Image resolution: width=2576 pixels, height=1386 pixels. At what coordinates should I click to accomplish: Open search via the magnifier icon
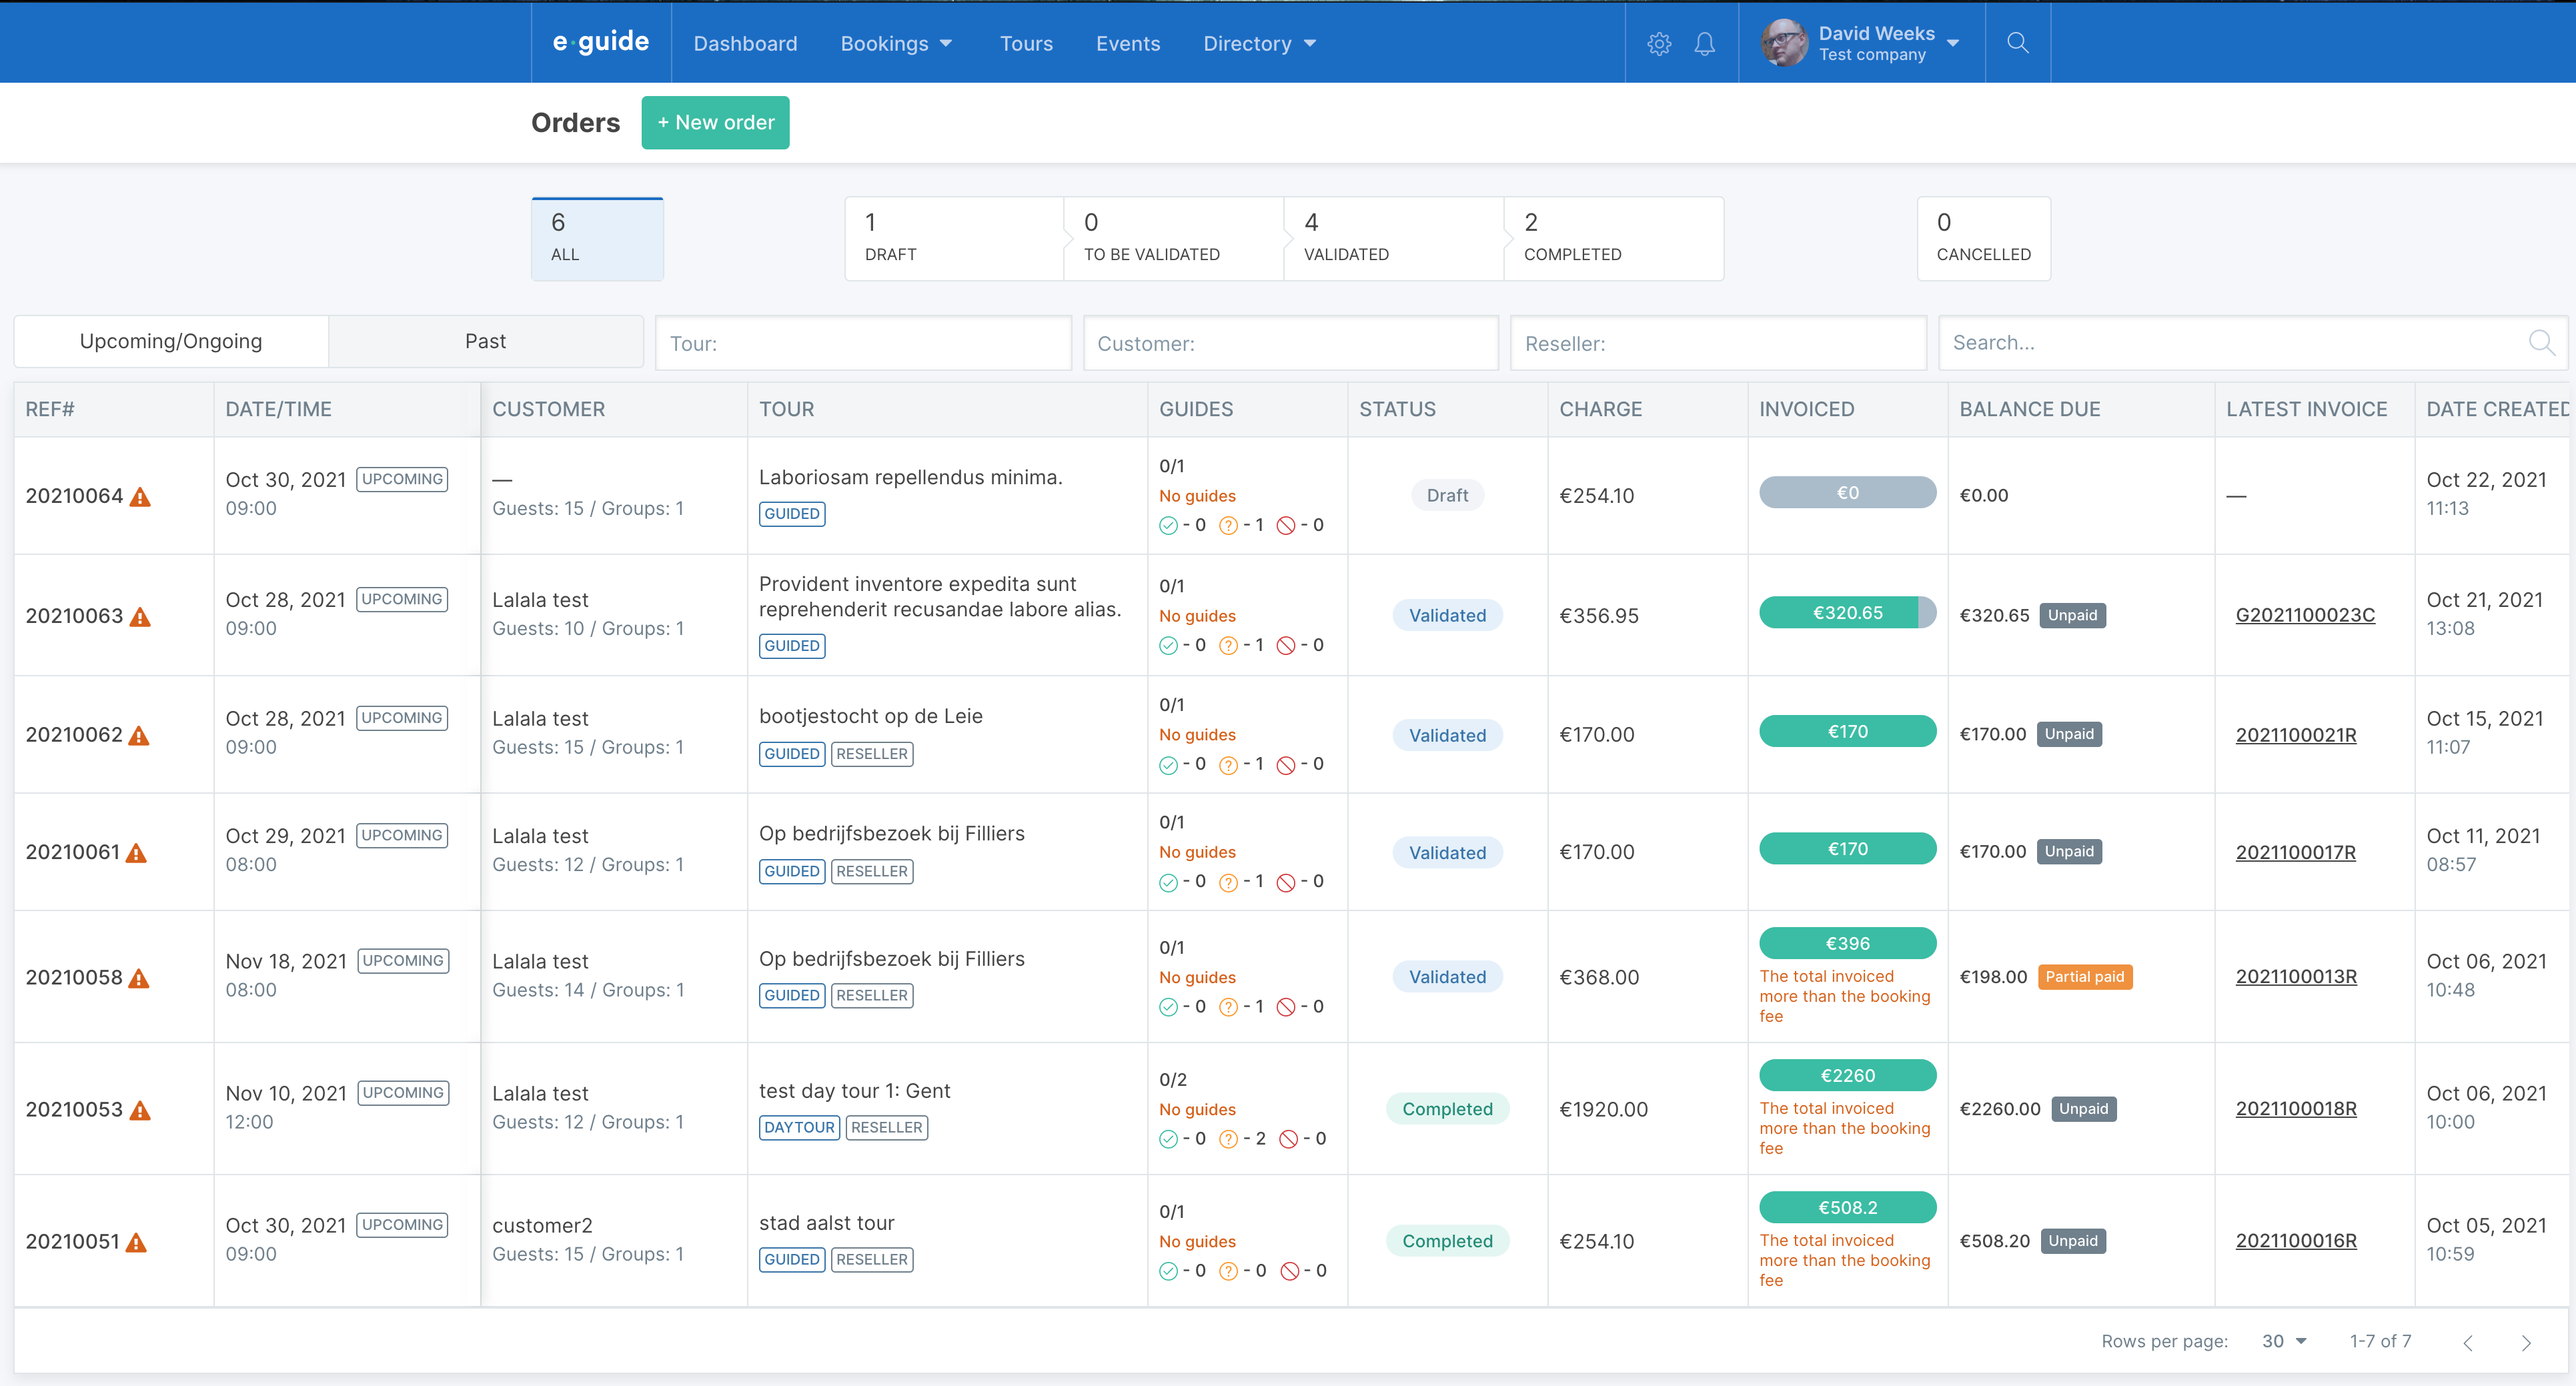(2018, 43)
